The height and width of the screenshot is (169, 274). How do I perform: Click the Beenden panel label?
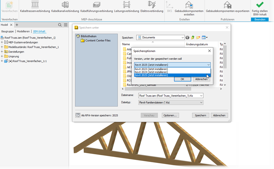coord(260,19)
